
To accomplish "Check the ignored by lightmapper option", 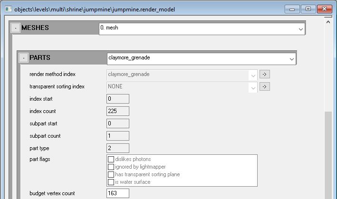I will [111, 167].
